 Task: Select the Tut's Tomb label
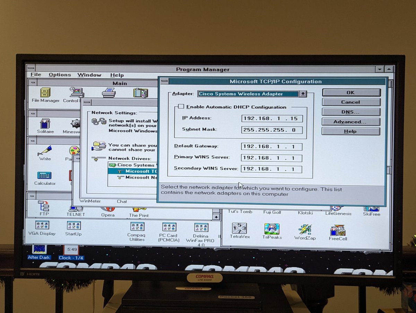240,212
